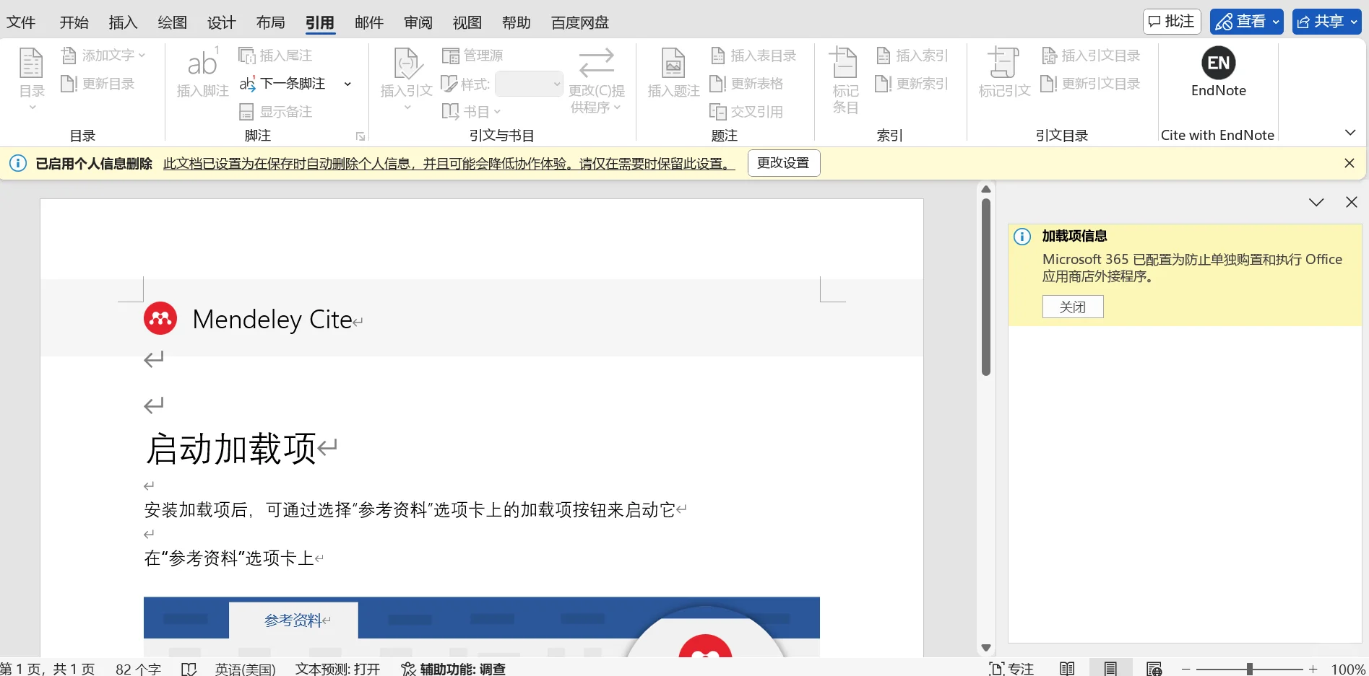Click 辅助功能: 调查 accessibility checker
This screenshot has width=1369, height=676.
pyautogui.click(x=454, y=669)
